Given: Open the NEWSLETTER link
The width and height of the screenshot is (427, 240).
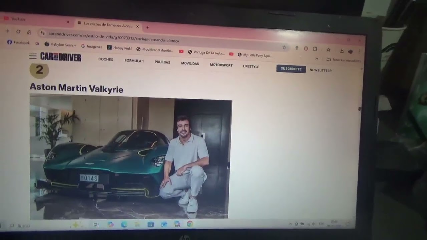Looking at the screenshot, I should pyautogui.click(x=321, y=70).
